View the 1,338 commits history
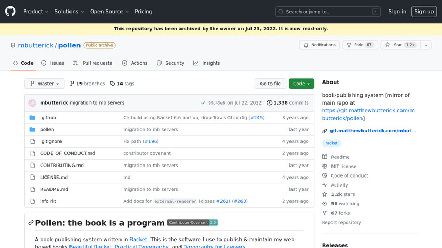442x248 pixels. [x=287, y=103]
